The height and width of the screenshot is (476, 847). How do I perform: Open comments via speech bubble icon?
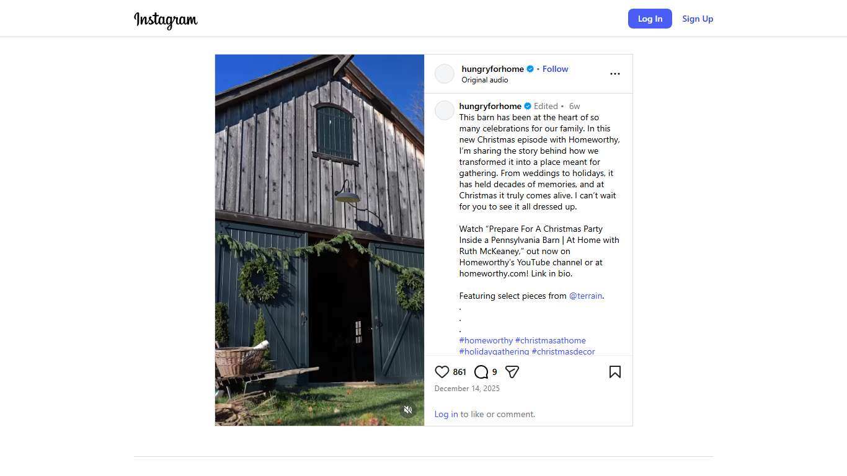pos(481,372)
